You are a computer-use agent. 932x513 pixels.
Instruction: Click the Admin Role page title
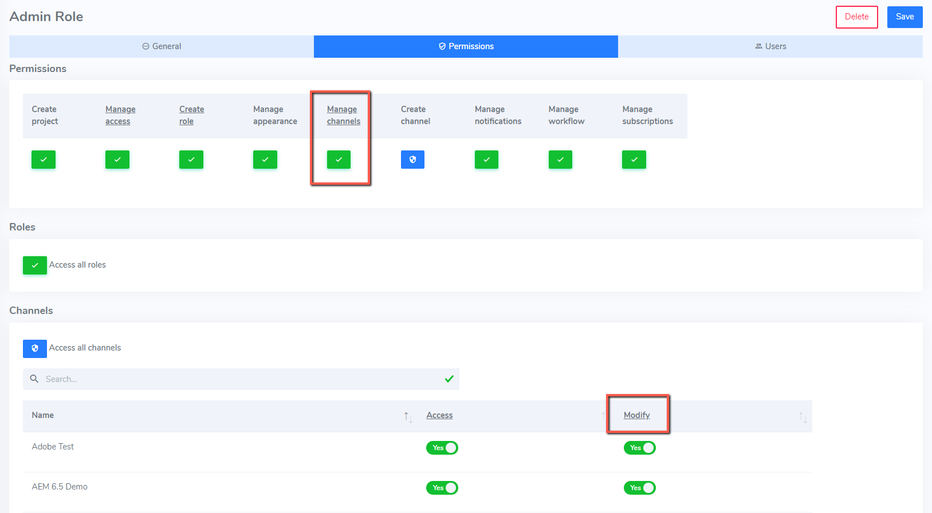pos(46,17)
